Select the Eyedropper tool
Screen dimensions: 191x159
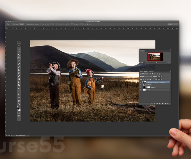[x=19, y=61]
